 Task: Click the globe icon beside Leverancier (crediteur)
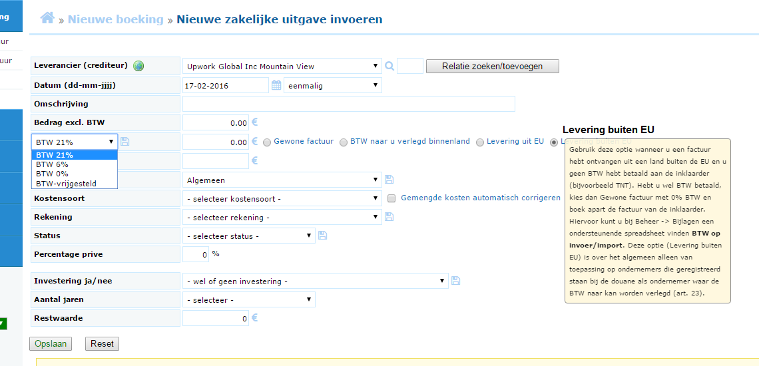pos(138,66)
